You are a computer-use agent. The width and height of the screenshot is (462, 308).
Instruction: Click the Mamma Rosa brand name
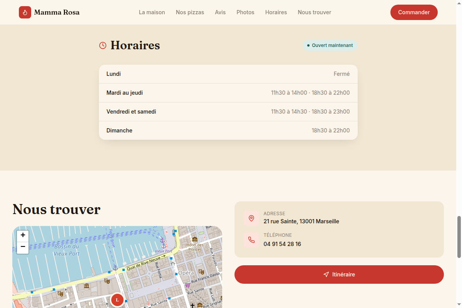click(x=57, y=12)
